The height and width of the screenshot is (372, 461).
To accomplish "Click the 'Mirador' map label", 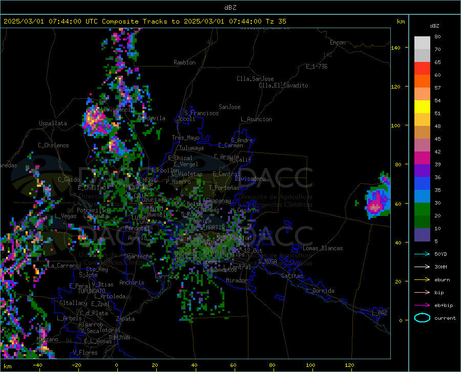I will (x=237, y=280).
